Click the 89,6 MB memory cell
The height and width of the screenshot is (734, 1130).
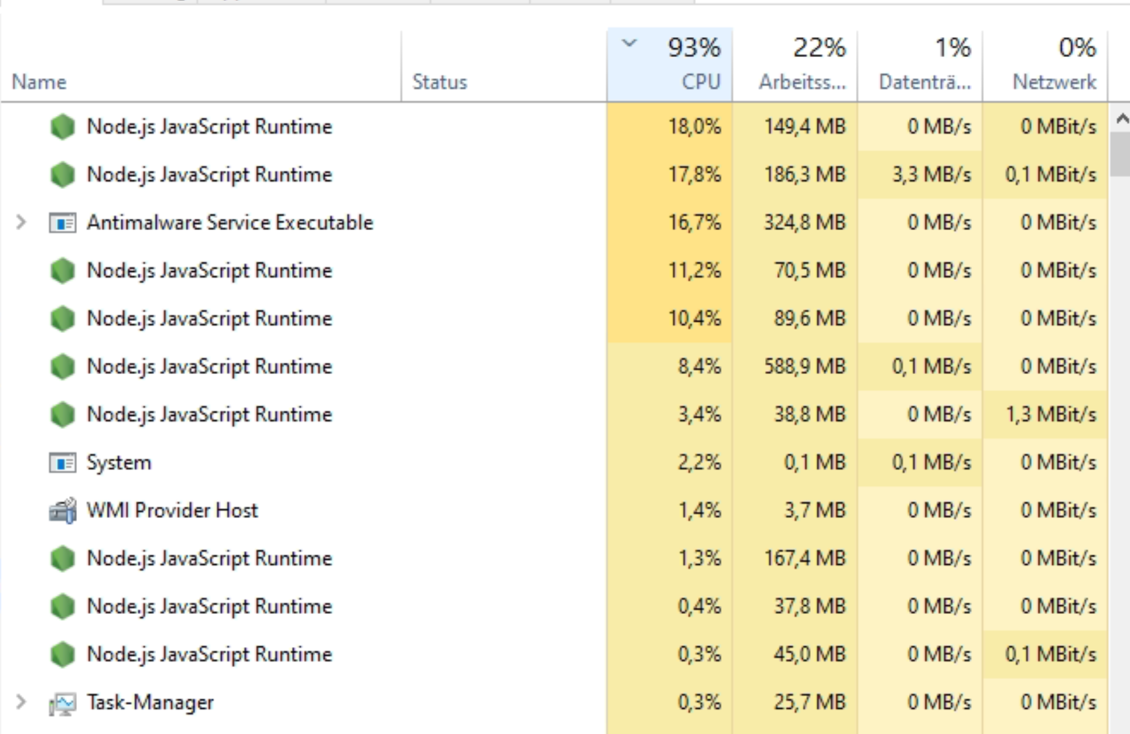[x=795, y=318]
